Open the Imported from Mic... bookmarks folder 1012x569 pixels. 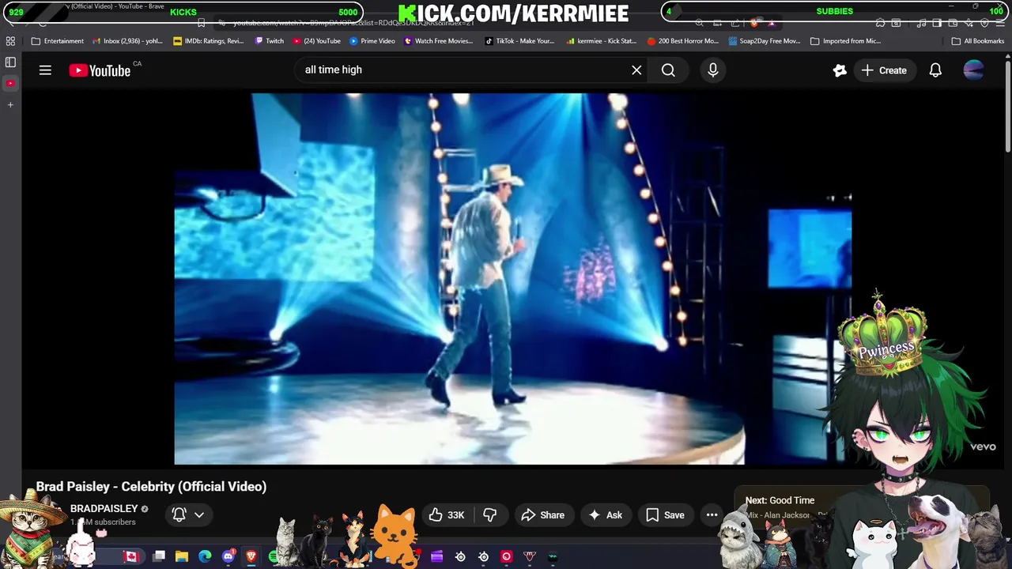point(845,41)
